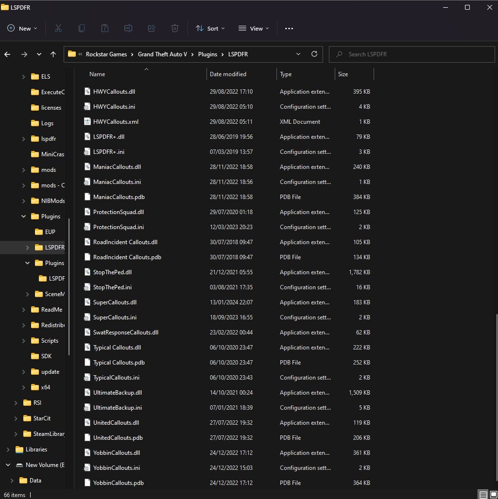This screenshot has width=498, height=499.
Task: Switch to large thumbnails view layout
Action: (x=493, y=495)
